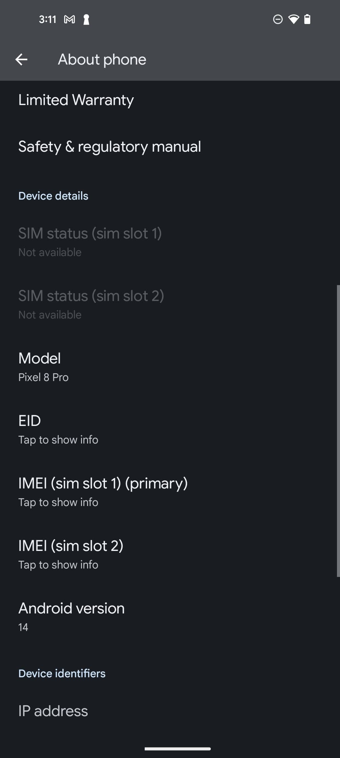Tap the Wi-Fi status icon
This screenshot has height=758, width=340.
[x=293, y=19]
